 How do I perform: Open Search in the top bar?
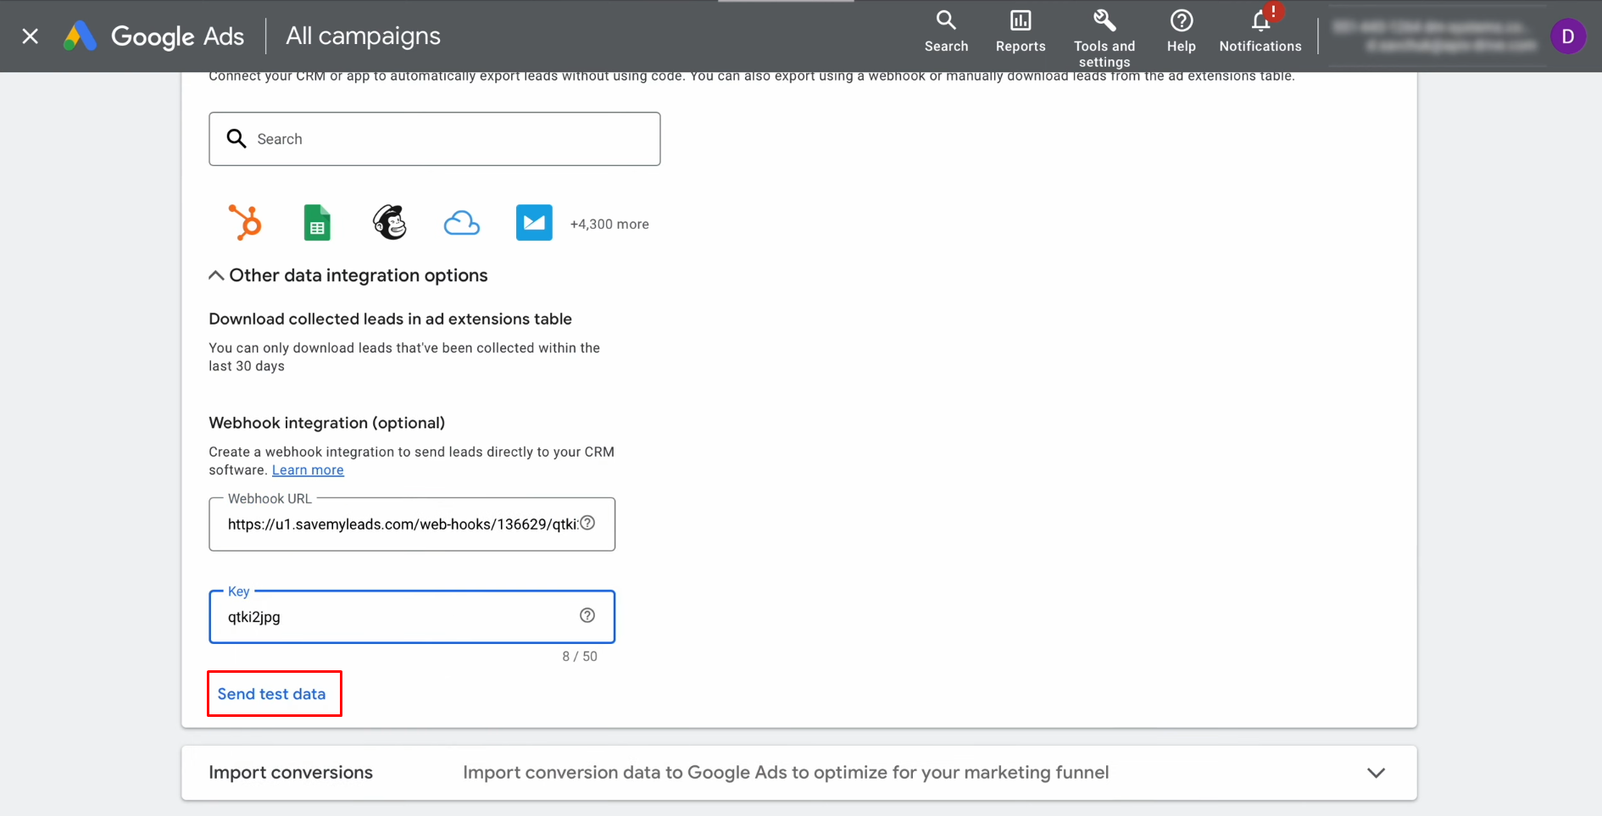(946, 31)
